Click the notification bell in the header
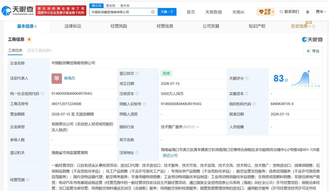Screen dimensions: 329x191 tap(307, 12)
